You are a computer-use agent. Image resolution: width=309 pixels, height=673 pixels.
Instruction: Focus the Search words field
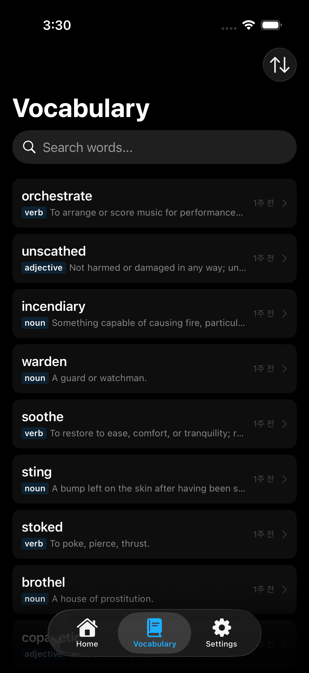(x=162, y=147)
